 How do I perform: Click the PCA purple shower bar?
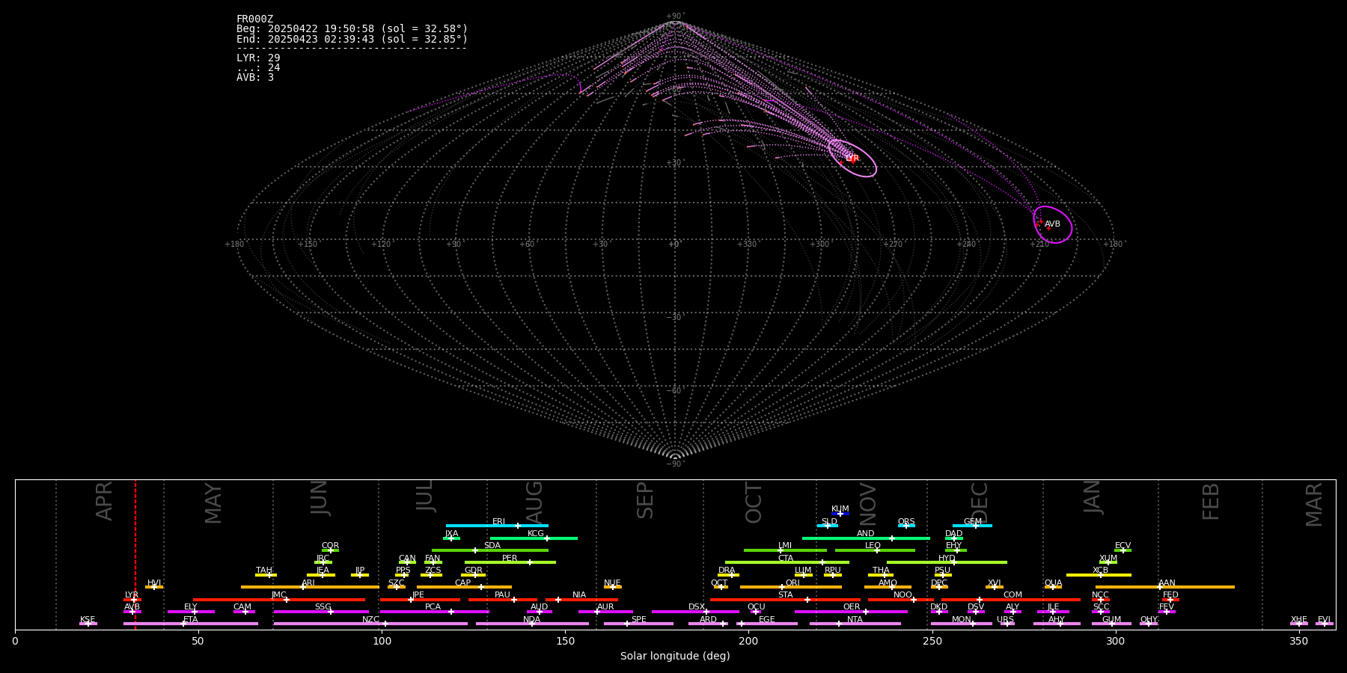click(x=434, y=612)
